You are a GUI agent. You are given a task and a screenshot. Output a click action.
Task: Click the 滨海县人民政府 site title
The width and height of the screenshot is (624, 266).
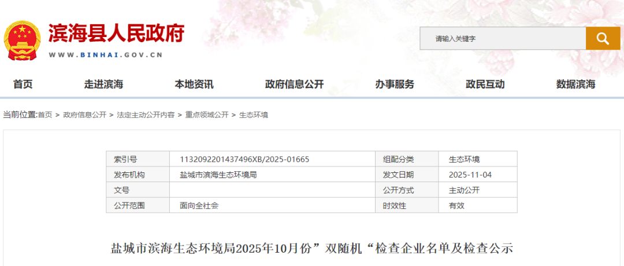pos(116,34)
